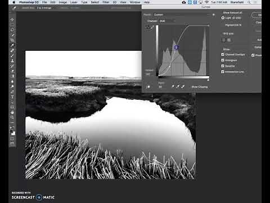Change screen mode from toolbar bottom icon
Screen dimensions: 270x203
click(x=12, y=144)
